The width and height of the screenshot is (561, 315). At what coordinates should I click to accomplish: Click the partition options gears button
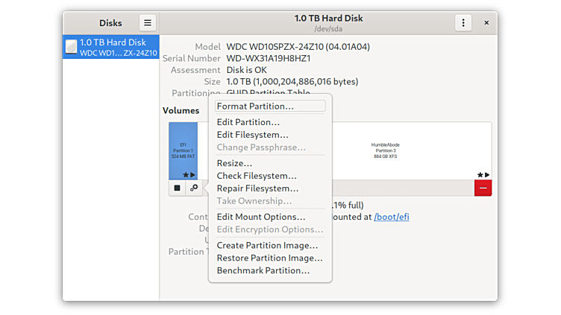(194, 188)
